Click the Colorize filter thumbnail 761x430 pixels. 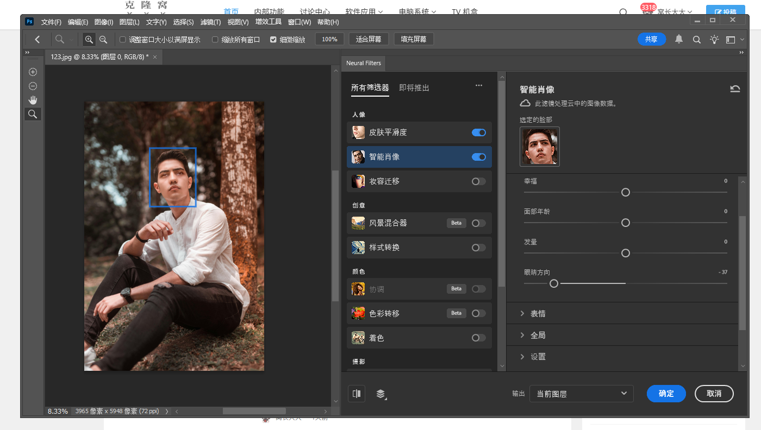click(358, 338)
